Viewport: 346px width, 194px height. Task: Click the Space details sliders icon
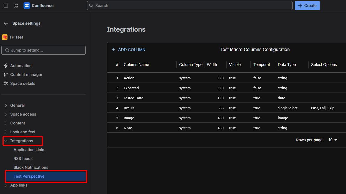pos(6,83)
